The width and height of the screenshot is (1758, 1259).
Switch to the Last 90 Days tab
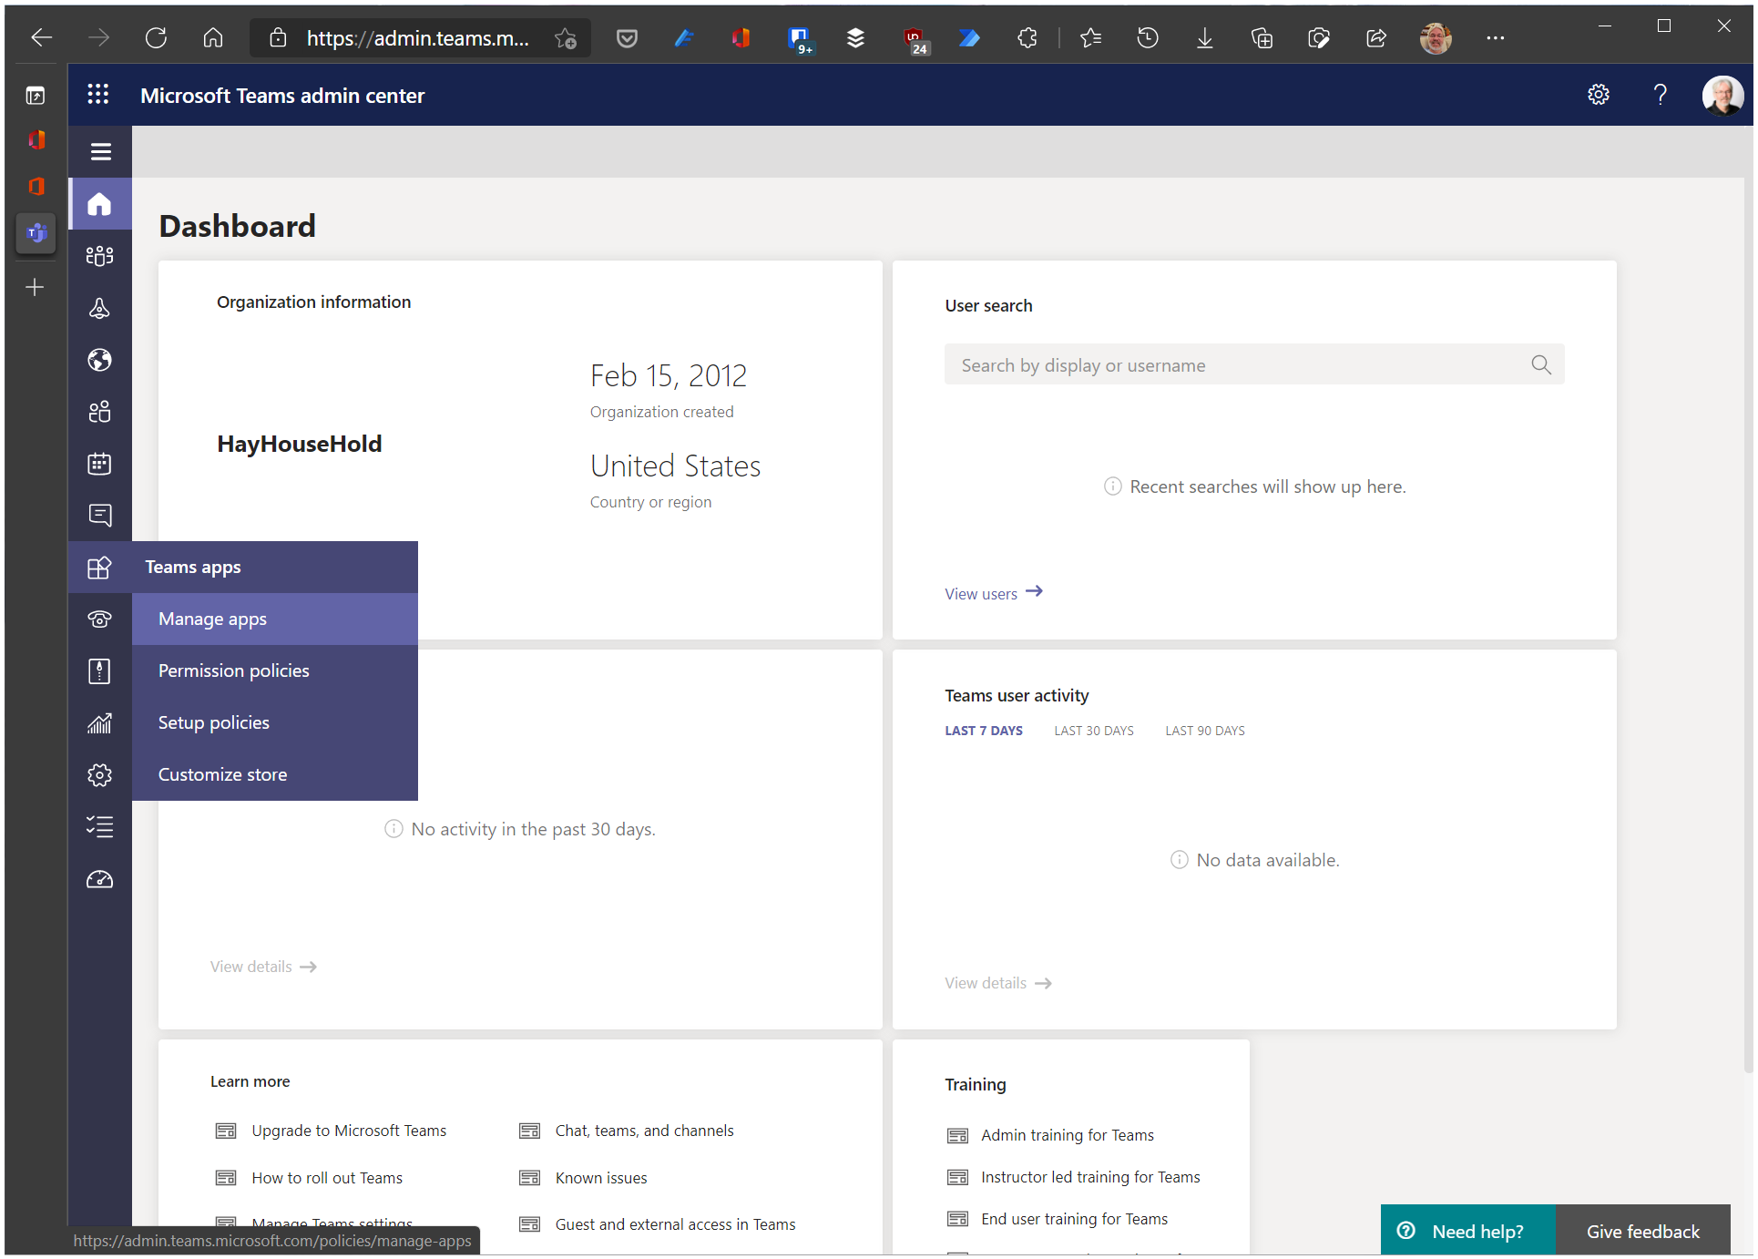[x=1204, y=731]
